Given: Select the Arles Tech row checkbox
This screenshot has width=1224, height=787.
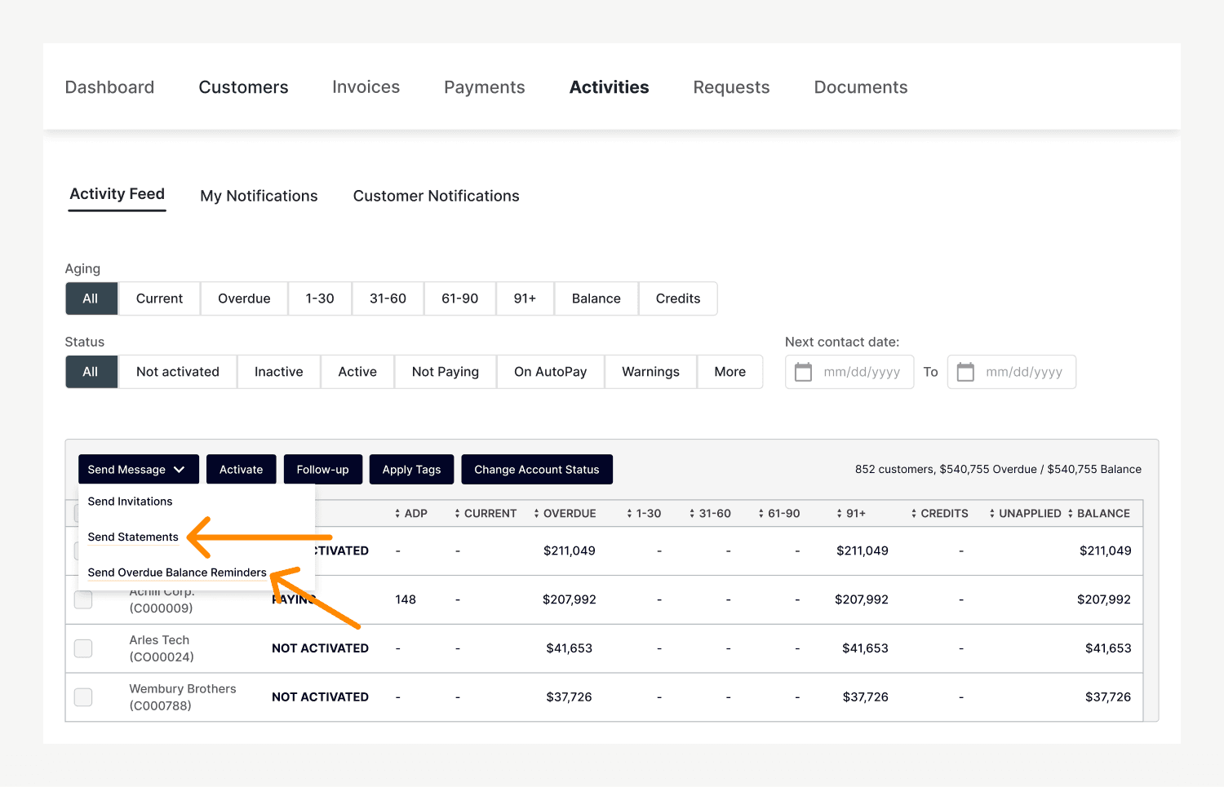Looking at the screenshot, I should (83, 648).
